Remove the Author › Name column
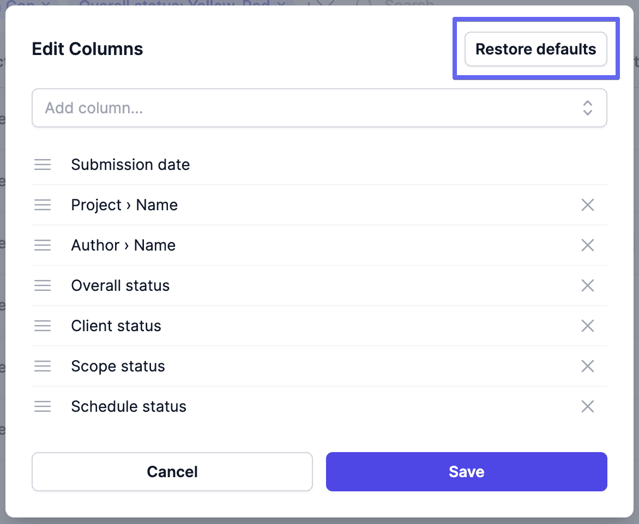This screenshot has height=524, width=639. (x=588, y=245)
